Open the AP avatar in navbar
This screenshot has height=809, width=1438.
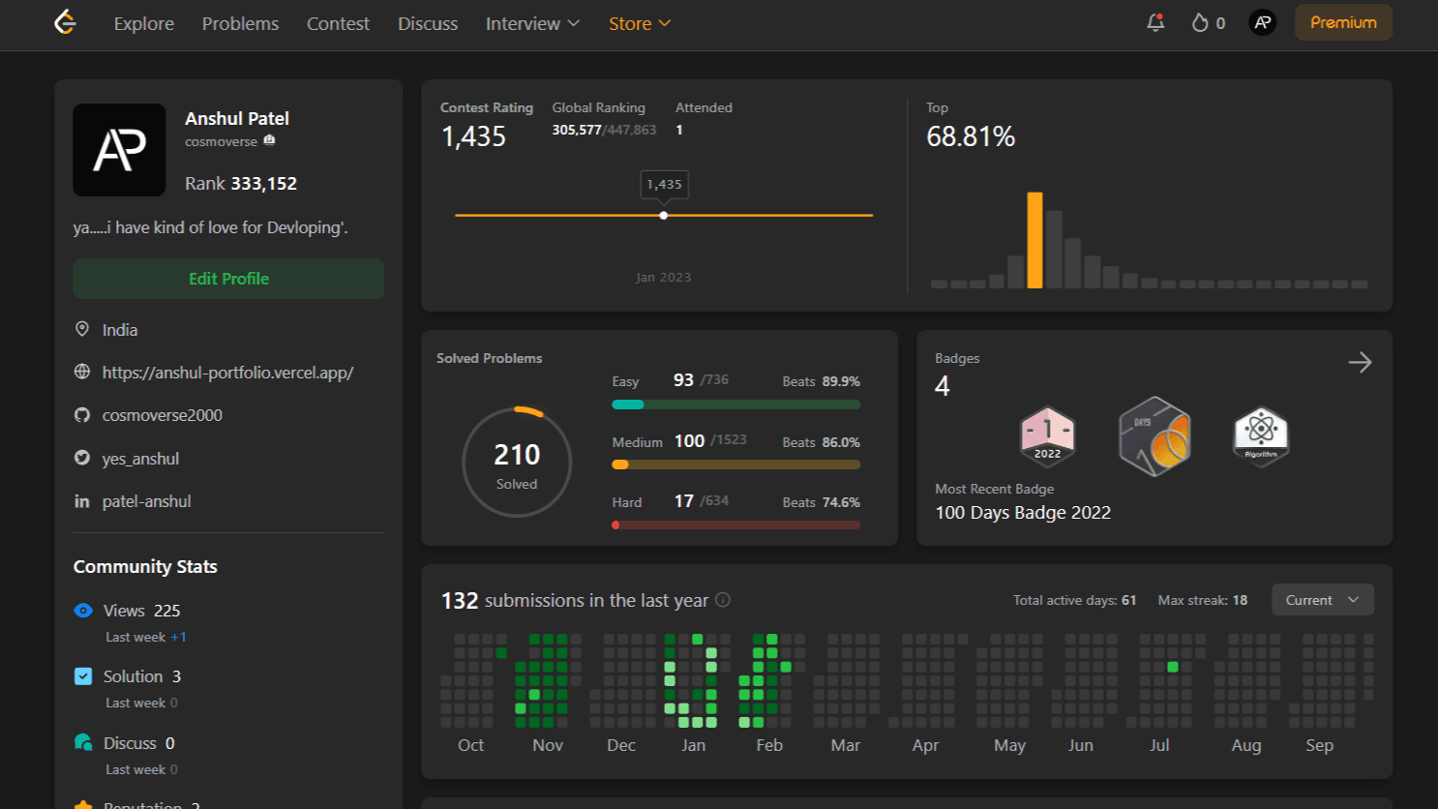pyautogui.click(x=1263, y=22)
